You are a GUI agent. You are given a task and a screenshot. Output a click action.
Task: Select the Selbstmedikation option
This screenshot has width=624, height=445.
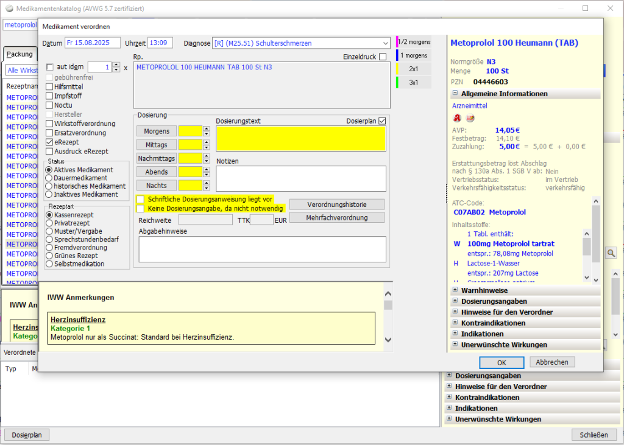point(49,264)
